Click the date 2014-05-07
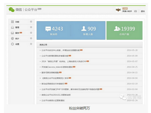The image size is (151, 113). (x=132, y=62)
